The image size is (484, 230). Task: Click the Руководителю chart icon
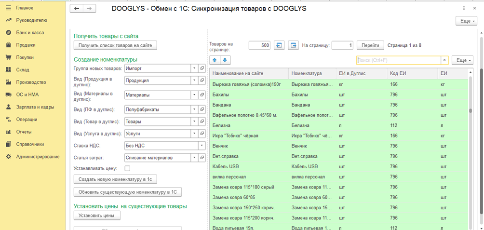9,20
